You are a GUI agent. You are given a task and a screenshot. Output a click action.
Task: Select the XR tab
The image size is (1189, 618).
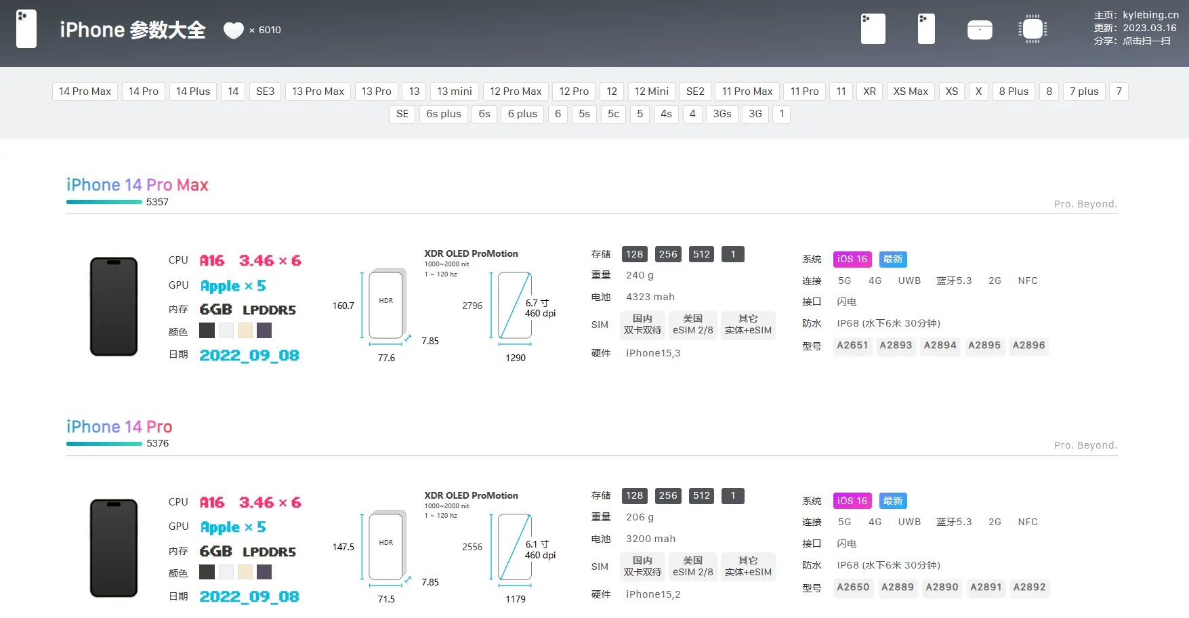[x=869, y=91]
